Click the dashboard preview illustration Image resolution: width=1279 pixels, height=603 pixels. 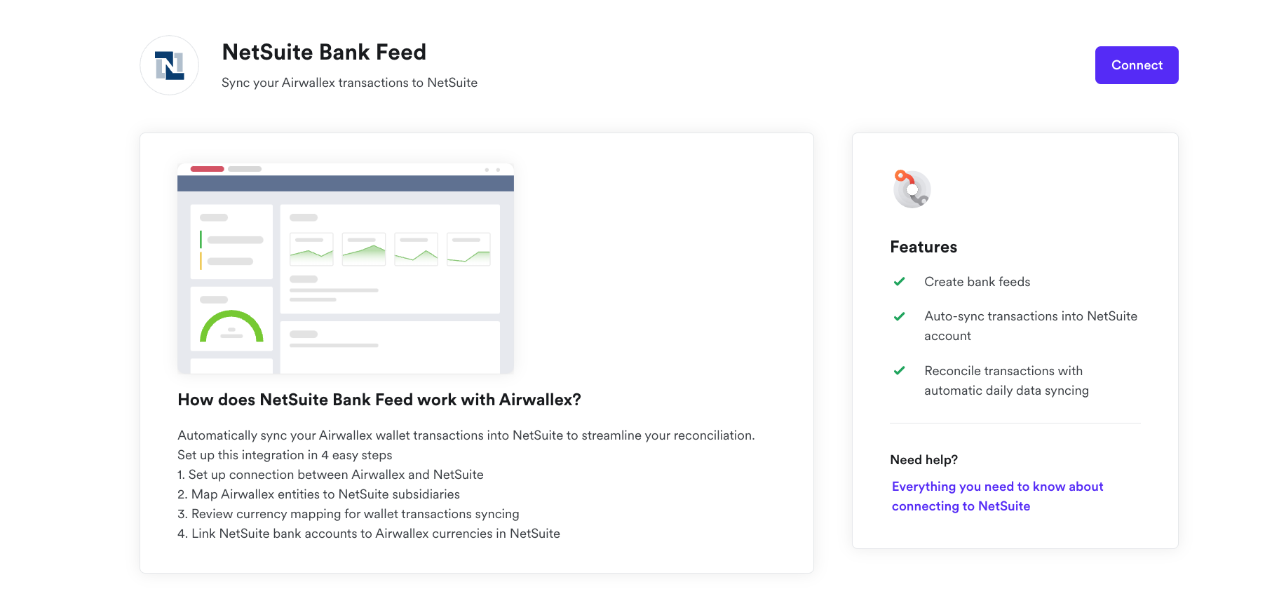(346, 269)
